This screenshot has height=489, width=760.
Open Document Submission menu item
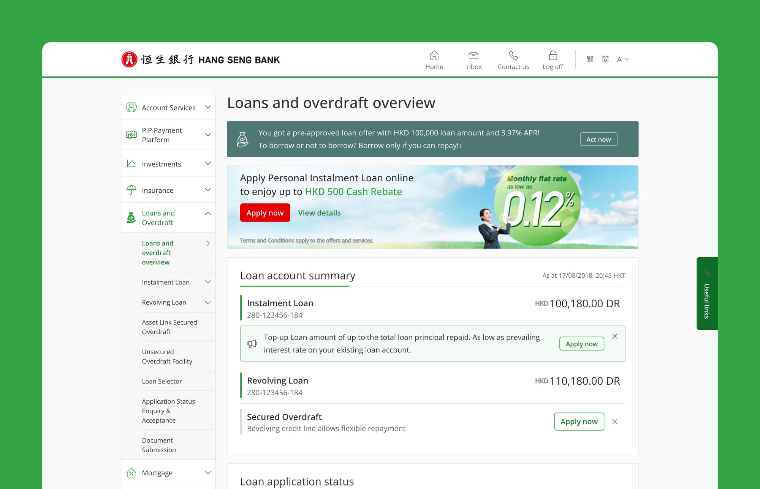159,445
